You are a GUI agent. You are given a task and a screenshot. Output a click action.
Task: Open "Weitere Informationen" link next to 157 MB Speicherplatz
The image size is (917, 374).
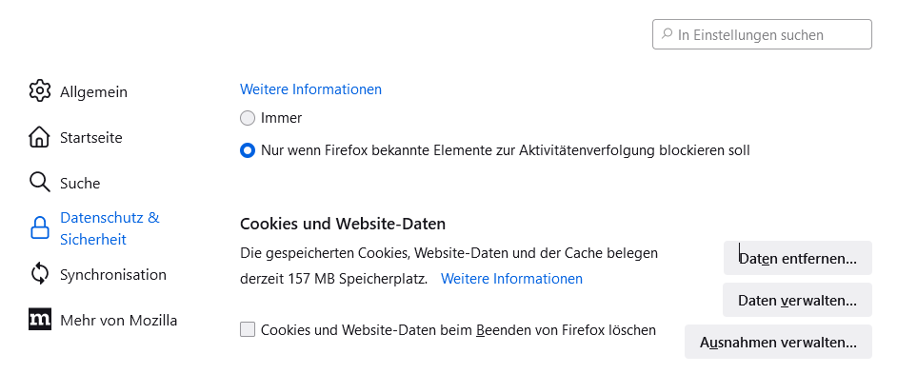511,279
